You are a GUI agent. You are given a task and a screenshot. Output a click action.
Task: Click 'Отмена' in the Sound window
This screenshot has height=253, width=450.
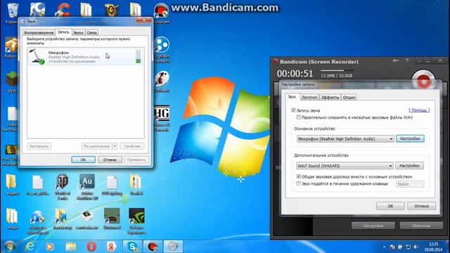[110, 160]
